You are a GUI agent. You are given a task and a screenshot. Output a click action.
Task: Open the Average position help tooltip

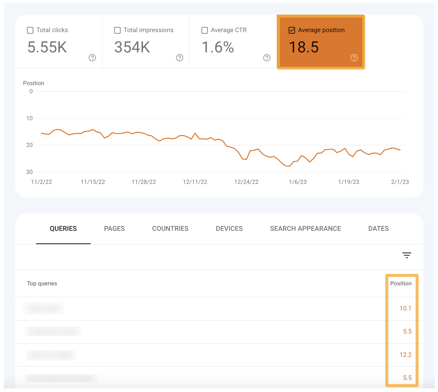click(x=354, y=58)
